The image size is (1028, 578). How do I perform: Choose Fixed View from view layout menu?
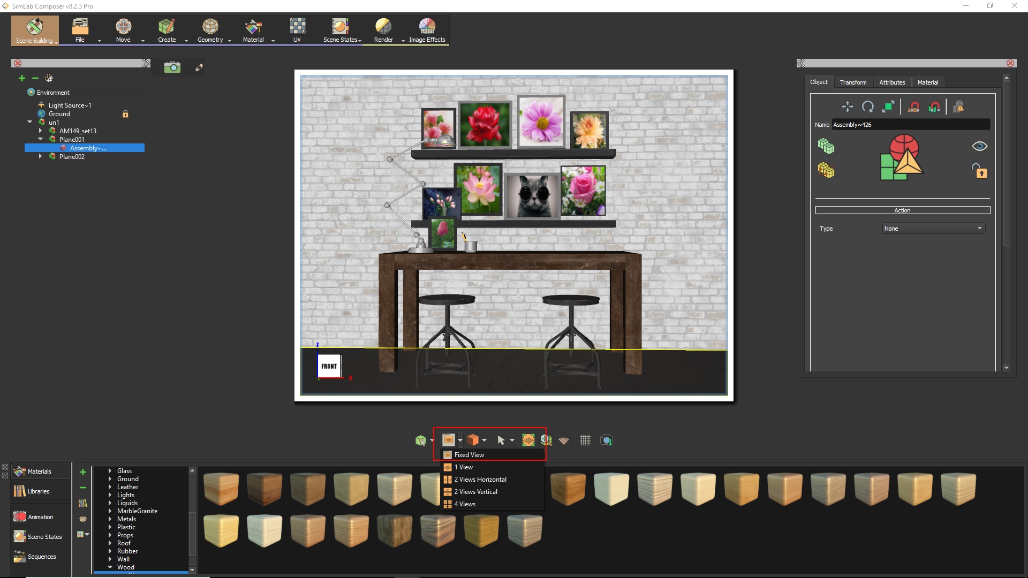click(x=492, y=455)
